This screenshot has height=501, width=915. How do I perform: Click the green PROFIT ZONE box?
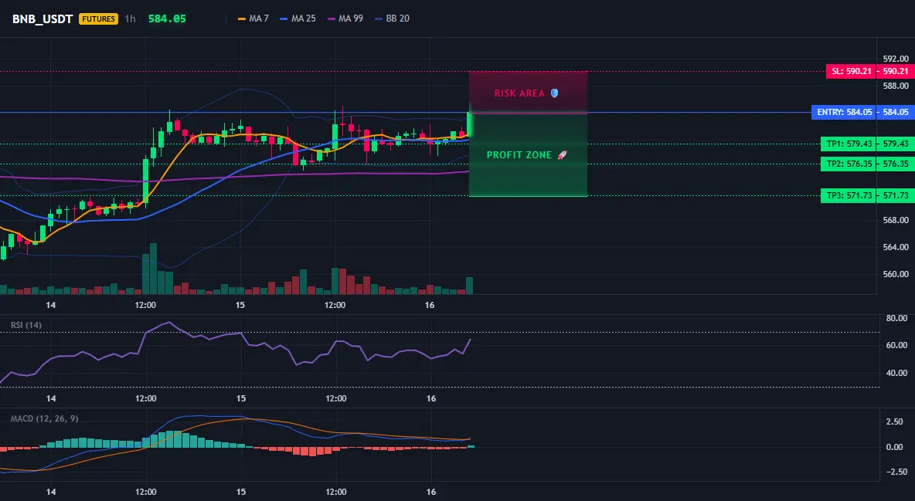point(528,154)
